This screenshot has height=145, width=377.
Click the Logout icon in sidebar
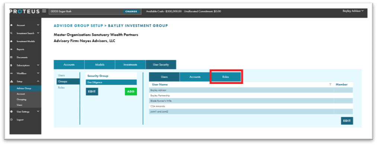(11, 120)
